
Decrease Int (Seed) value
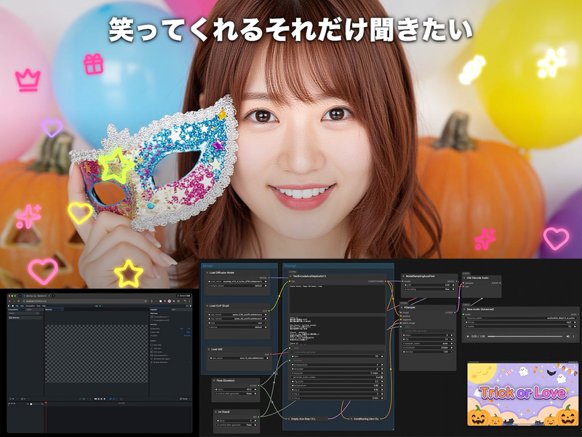click(x=218, y=421)
